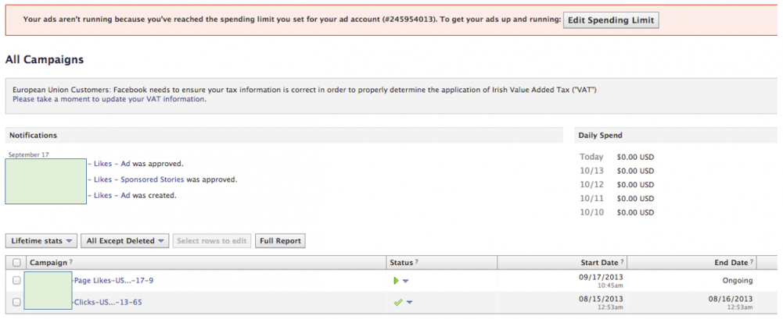
Task: Sort by the Start Date column header
Action: [x=599, y=263]
